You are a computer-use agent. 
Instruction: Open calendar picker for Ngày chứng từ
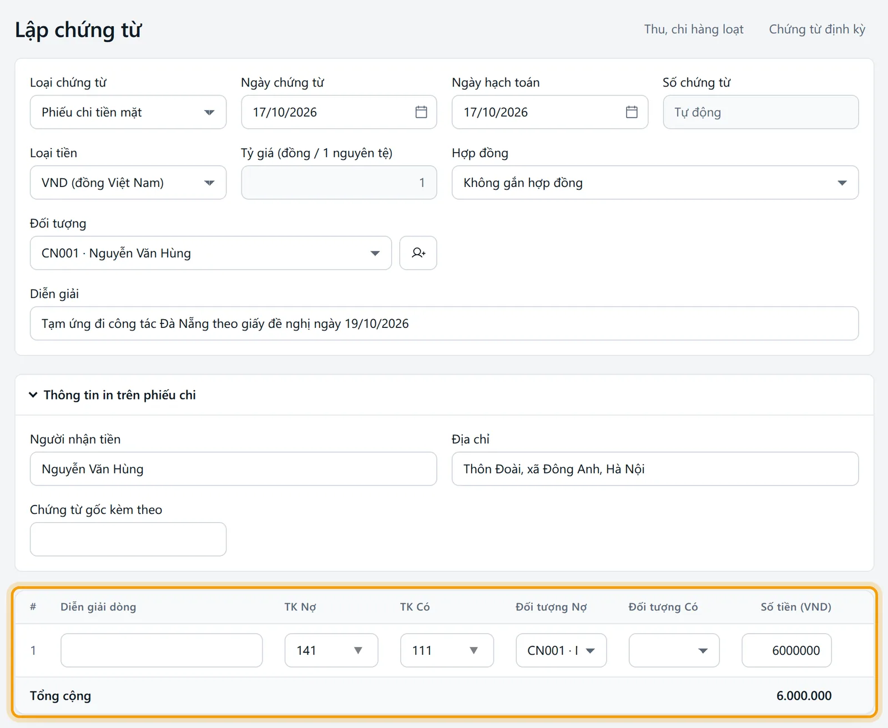(421, 112)
